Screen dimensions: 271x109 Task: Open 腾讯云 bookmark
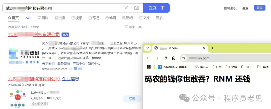coord(201,67)
